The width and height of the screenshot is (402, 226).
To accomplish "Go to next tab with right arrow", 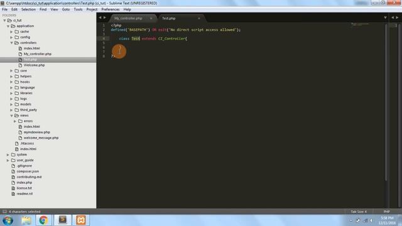I will [105, 18].
